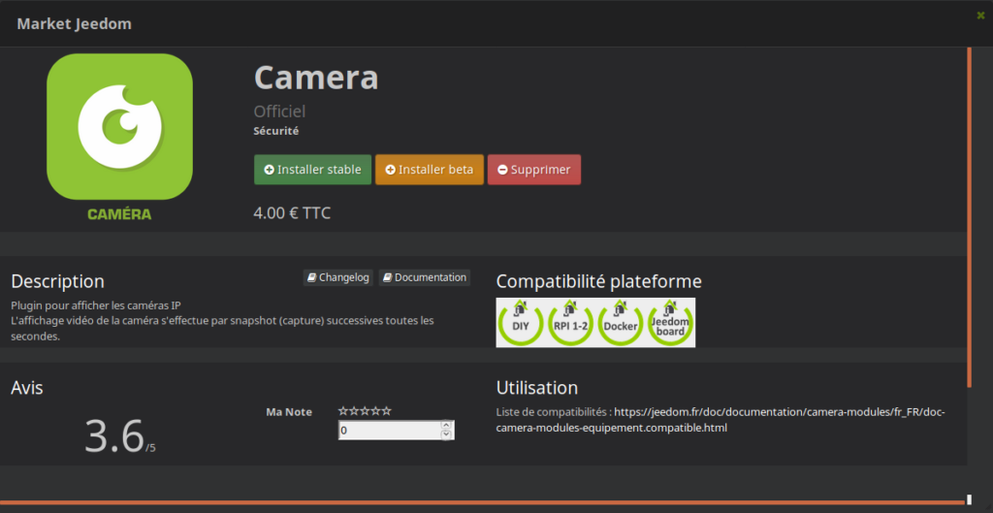The height and width of the screenshot is (513, 993).
Task: Click the Avis heading
Action: click(x=27, y=388)
